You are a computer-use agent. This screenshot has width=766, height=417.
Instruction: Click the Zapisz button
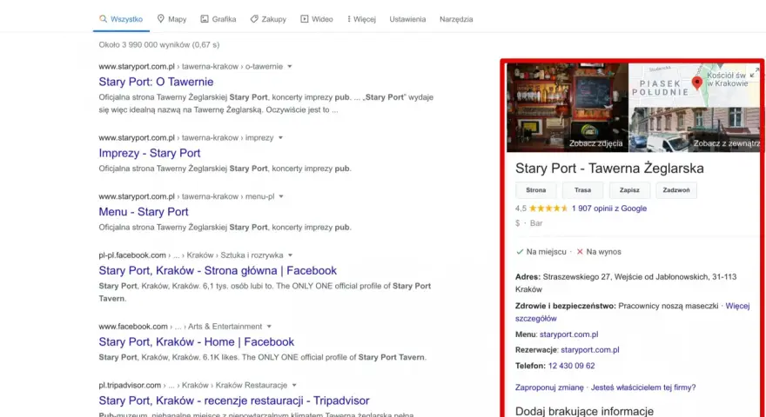(x=629, y=190)
